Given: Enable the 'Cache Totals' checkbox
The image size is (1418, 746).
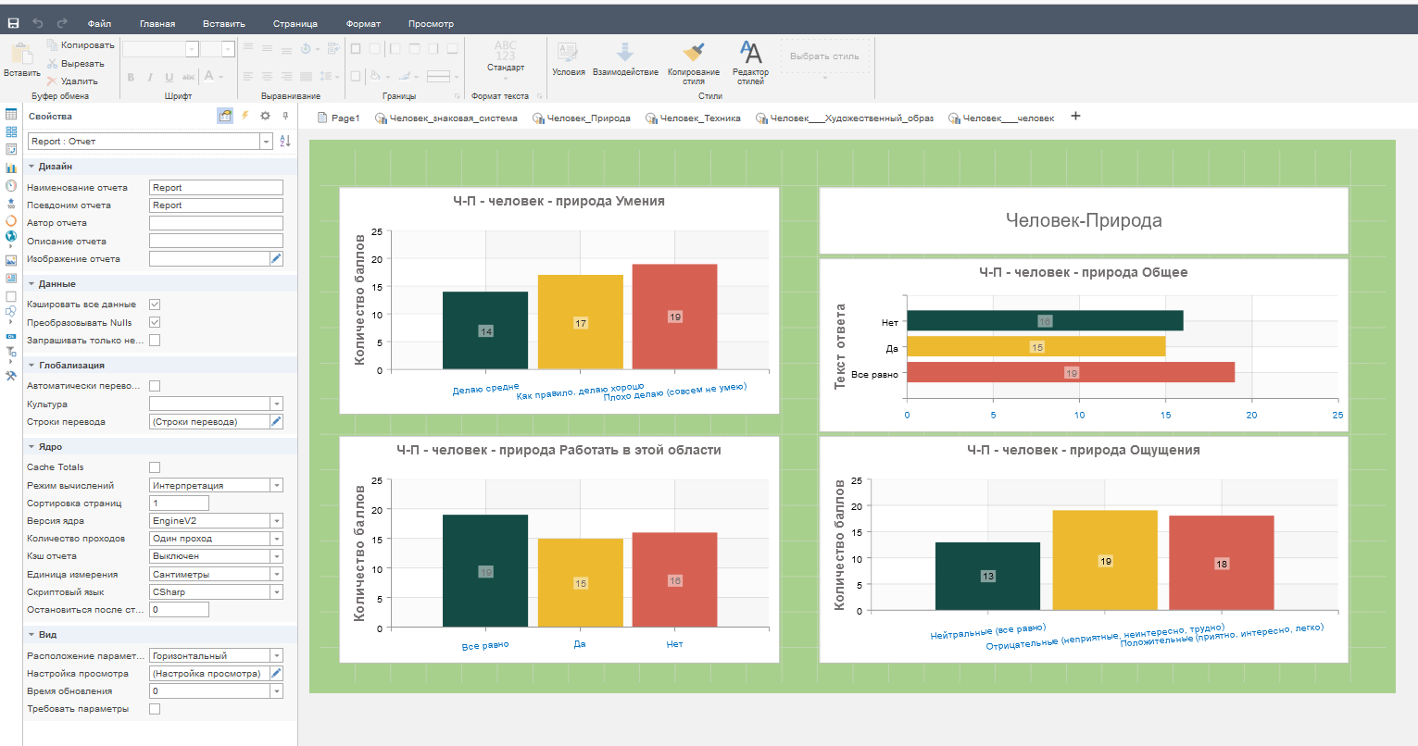Looking at the screenshot, I should click(155, 467).
